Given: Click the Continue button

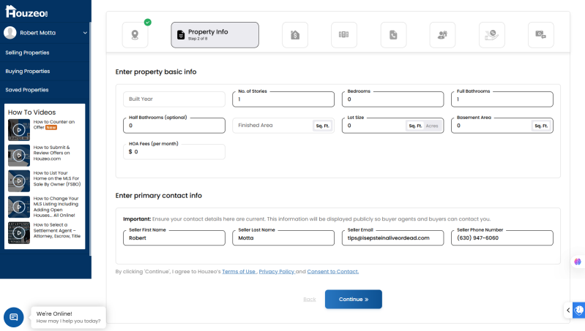Looking at the screenshot, I should click(x=354, y=300).
